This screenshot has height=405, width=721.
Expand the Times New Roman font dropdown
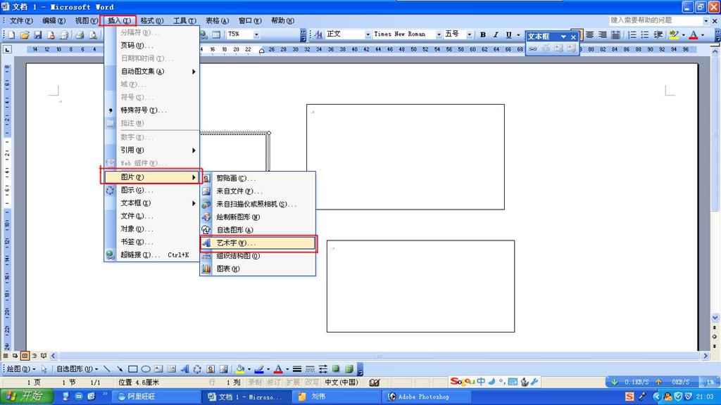point(439,34)
